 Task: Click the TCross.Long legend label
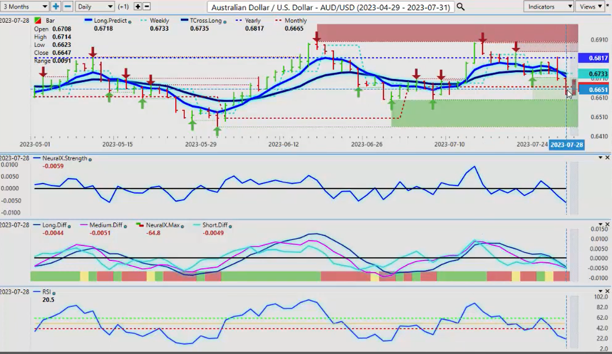pyautogui.click(x=206, y=21)
